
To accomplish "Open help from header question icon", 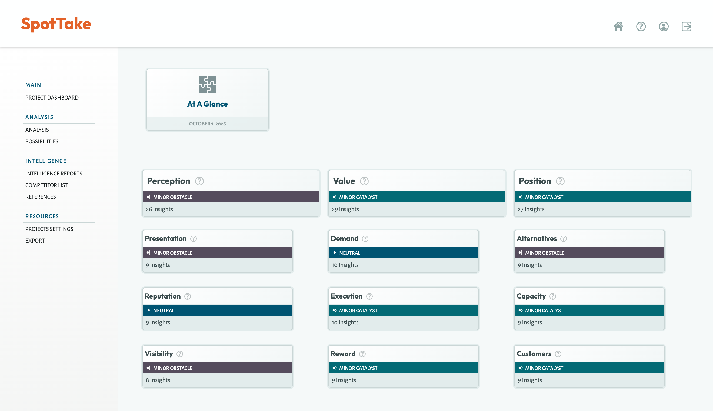I will point(641,26).
